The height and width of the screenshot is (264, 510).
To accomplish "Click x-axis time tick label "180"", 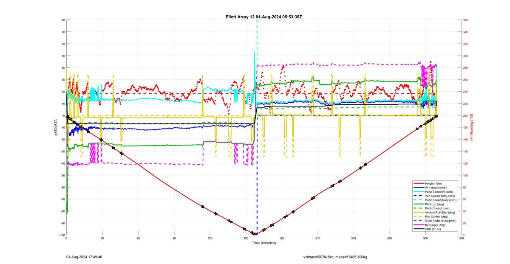I will (282, 239).
